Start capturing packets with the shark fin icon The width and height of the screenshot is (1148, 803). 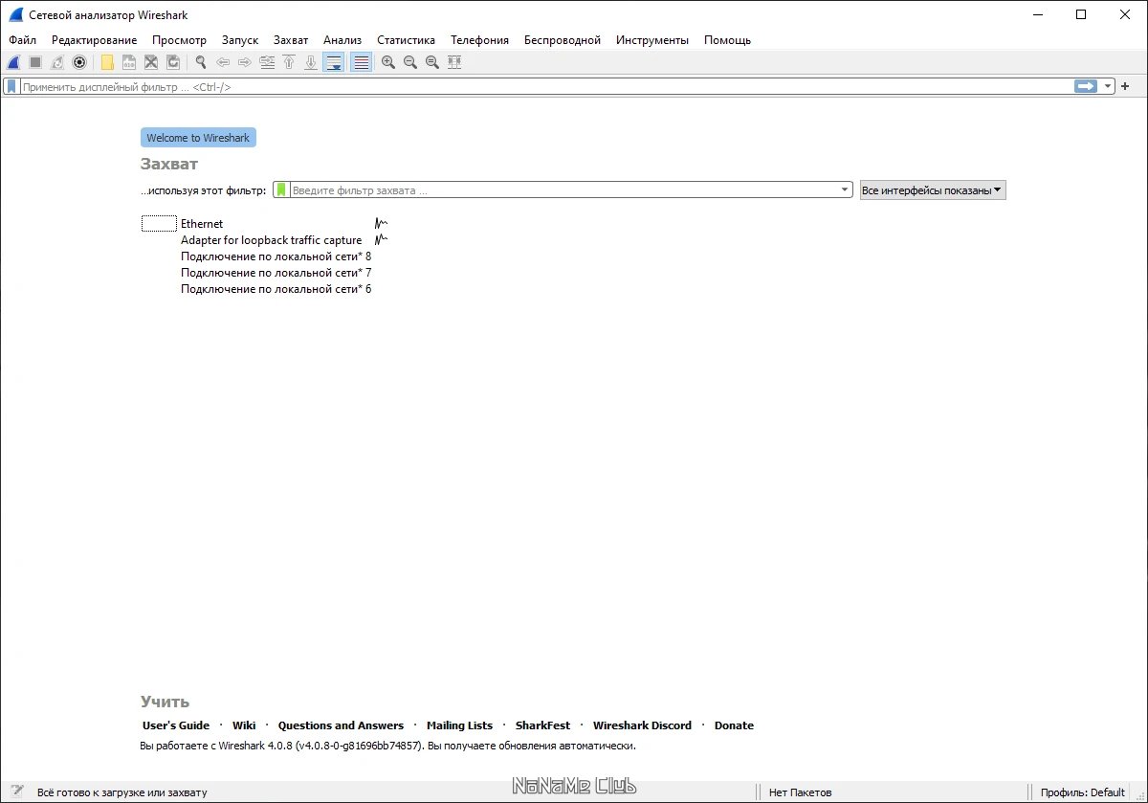tap(13, 62)
